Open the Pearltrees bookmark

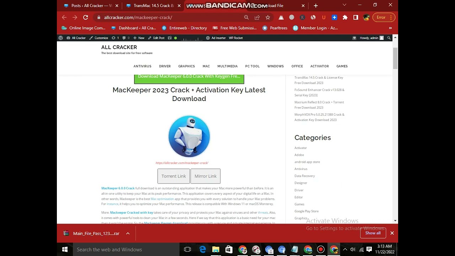coord(275,28)
